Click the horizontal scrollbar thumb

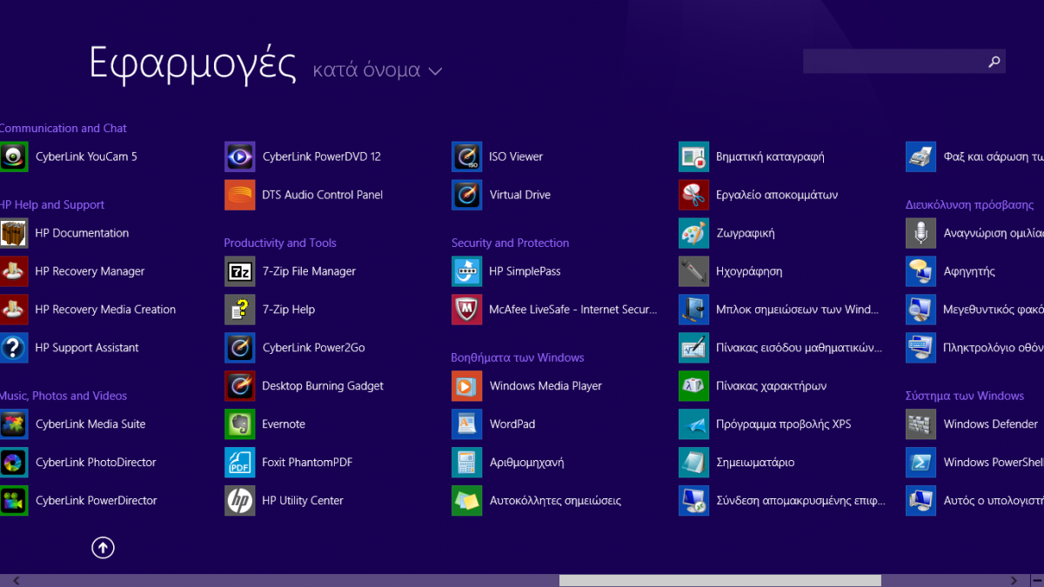pyautogui.click(x=720, y=580)
